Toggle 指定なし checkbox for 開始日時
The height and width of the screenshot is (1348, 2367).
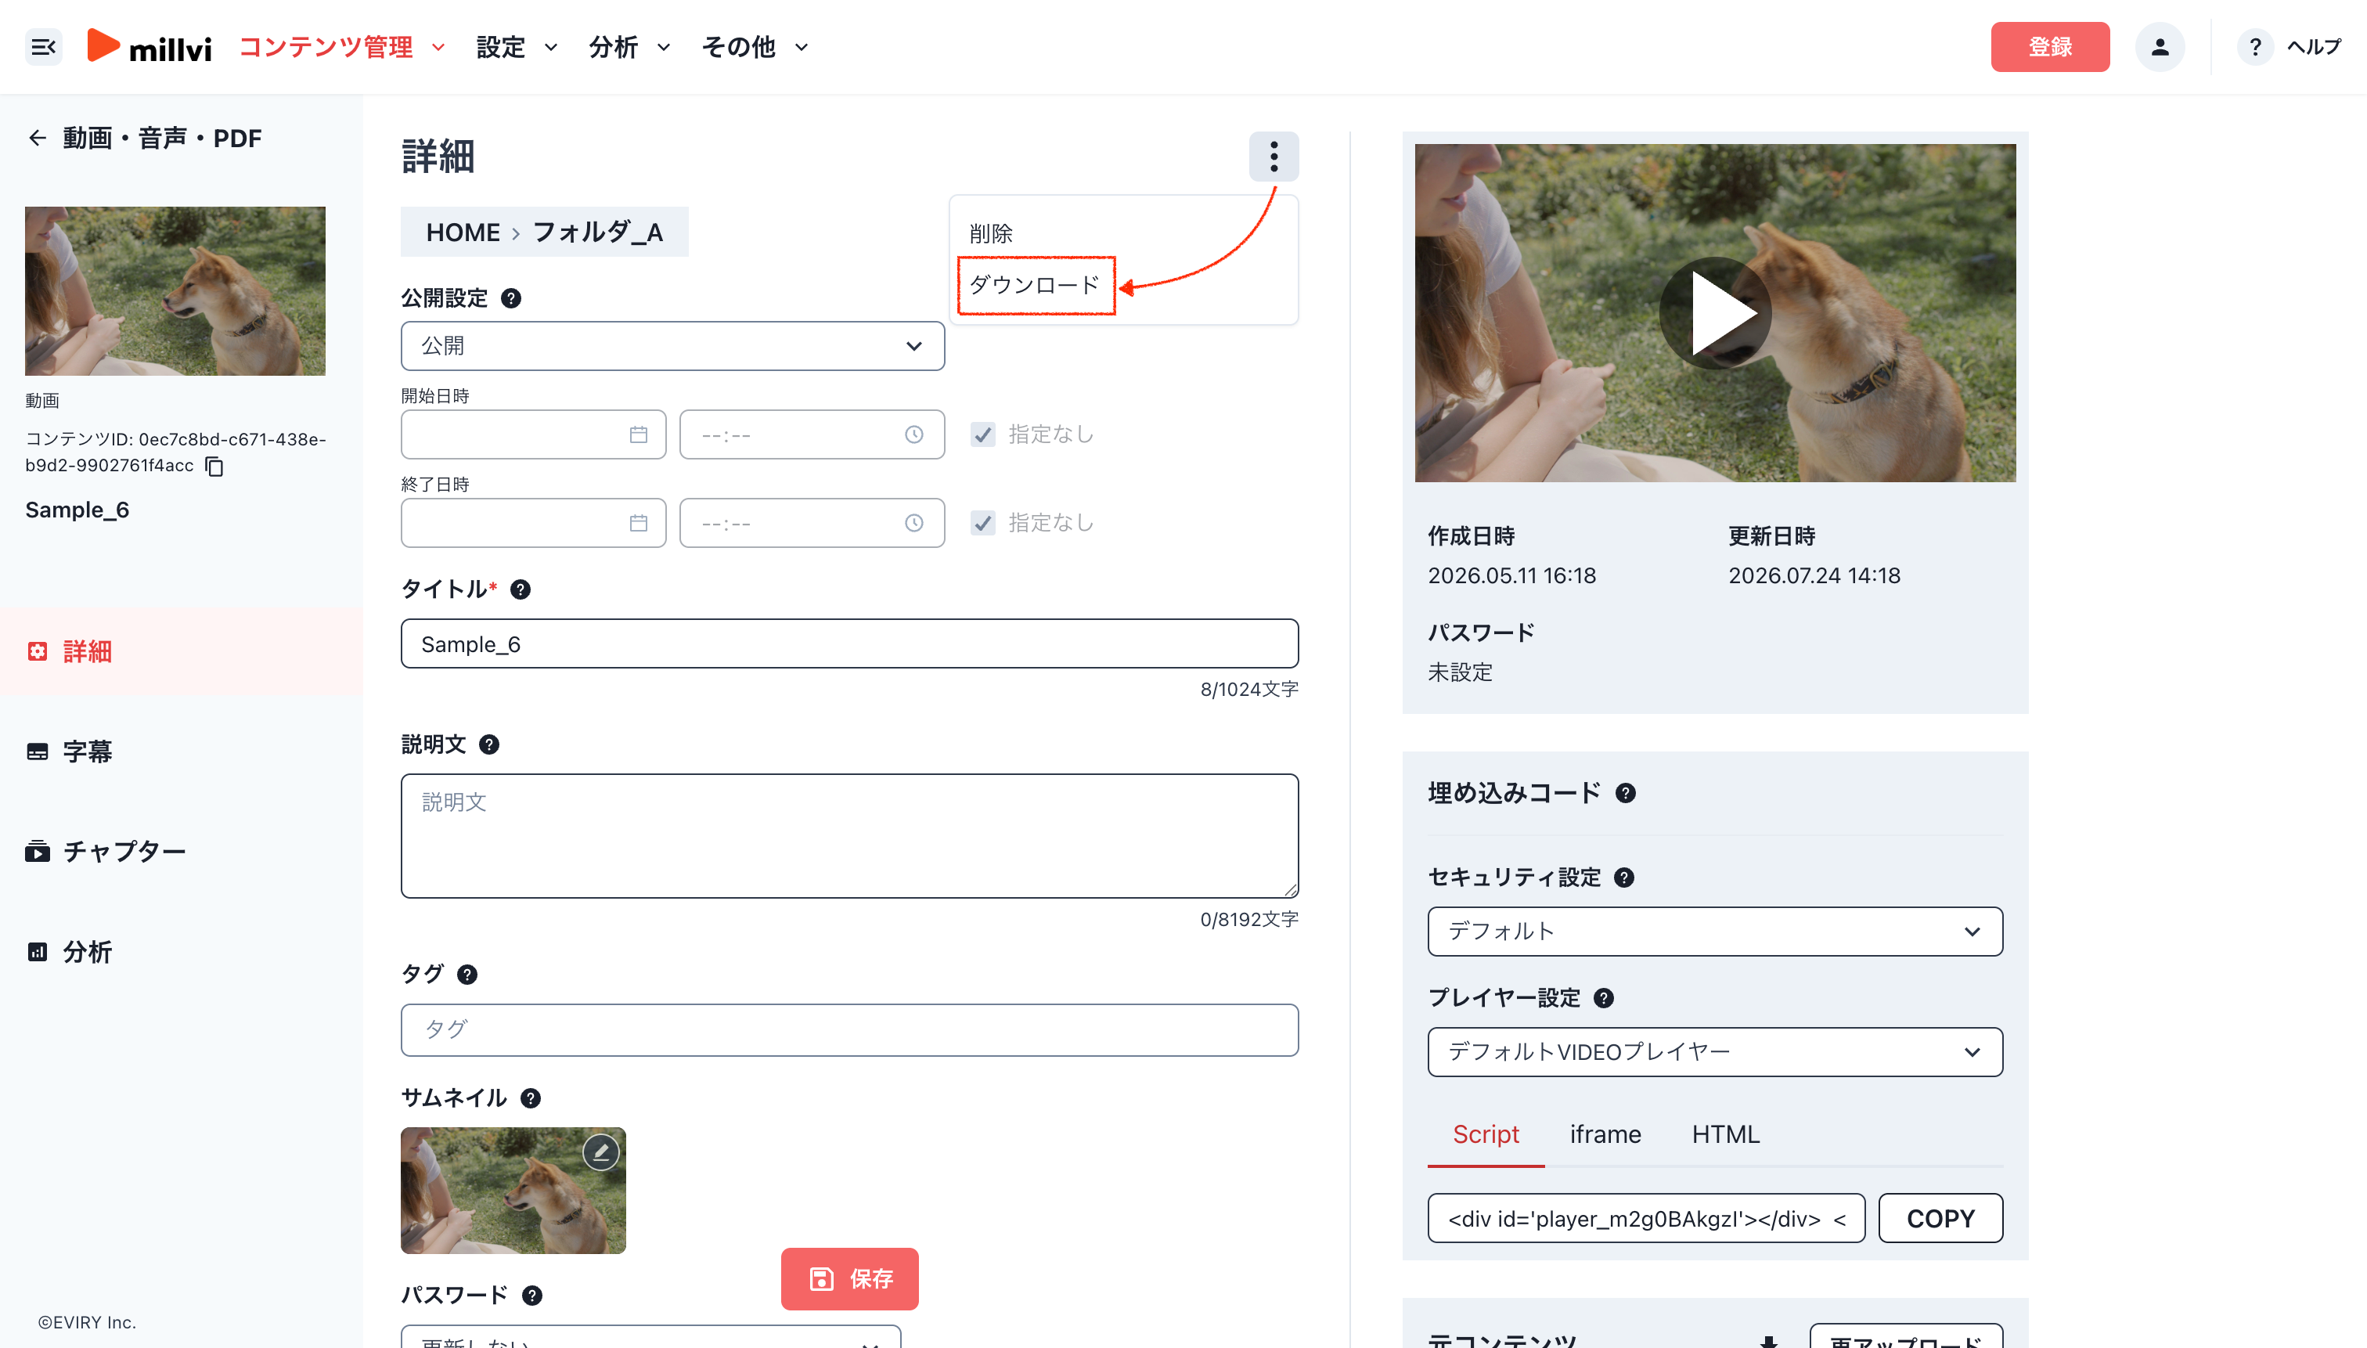click(x=983, y=434)
